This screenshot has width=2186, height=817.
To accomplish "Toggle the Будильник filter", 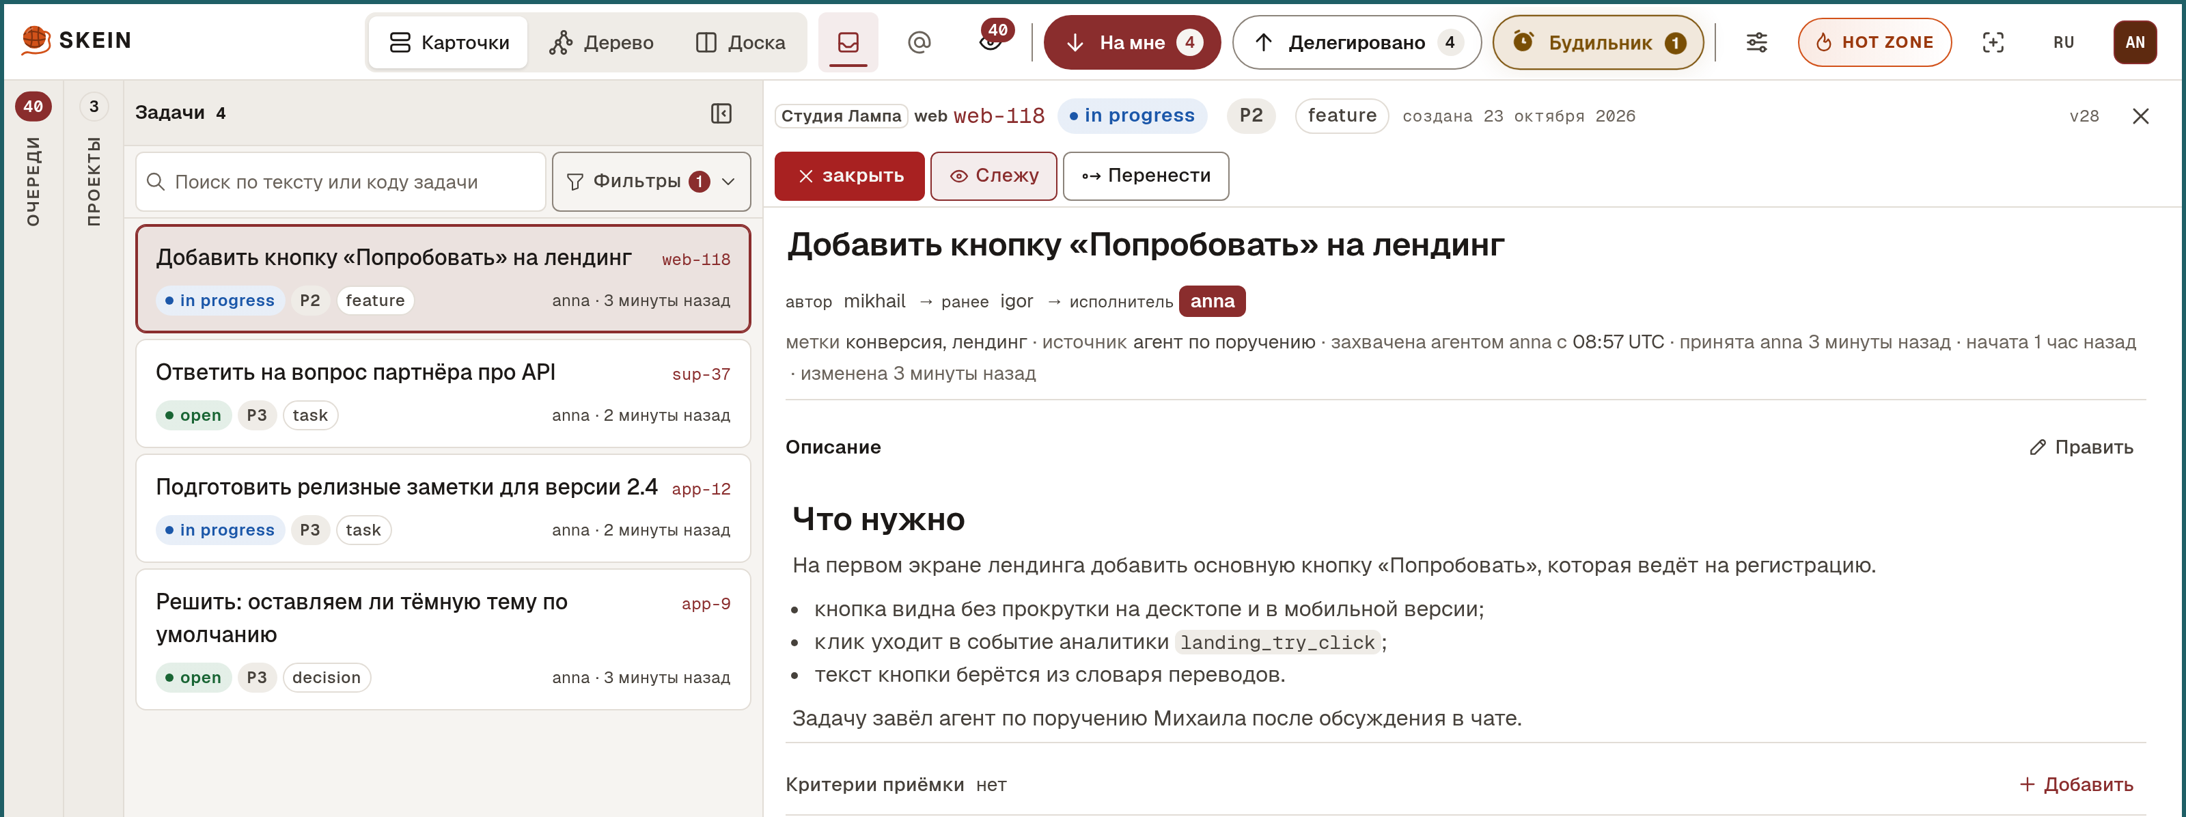I will pyautogui.click(x=1597, y=42).
